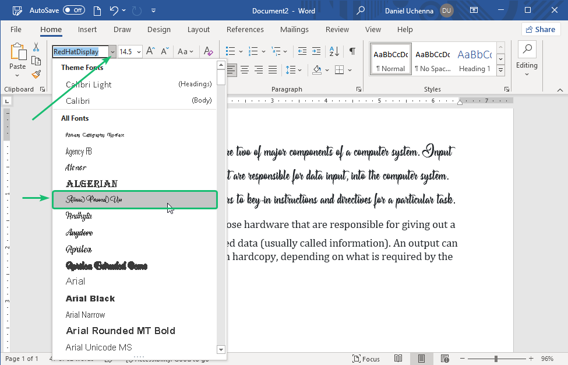This screenshot has height=365, width=568.
Task: Click the Web Layout view icon
Action: (445, 359)
